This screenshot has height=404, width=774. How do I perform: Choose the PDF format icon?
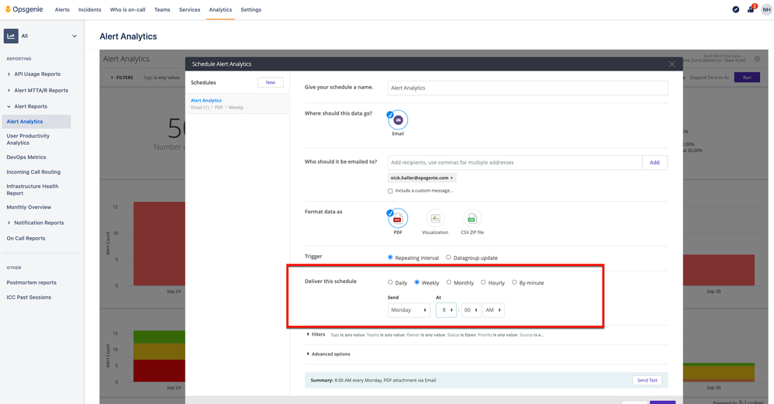point(398,219)
